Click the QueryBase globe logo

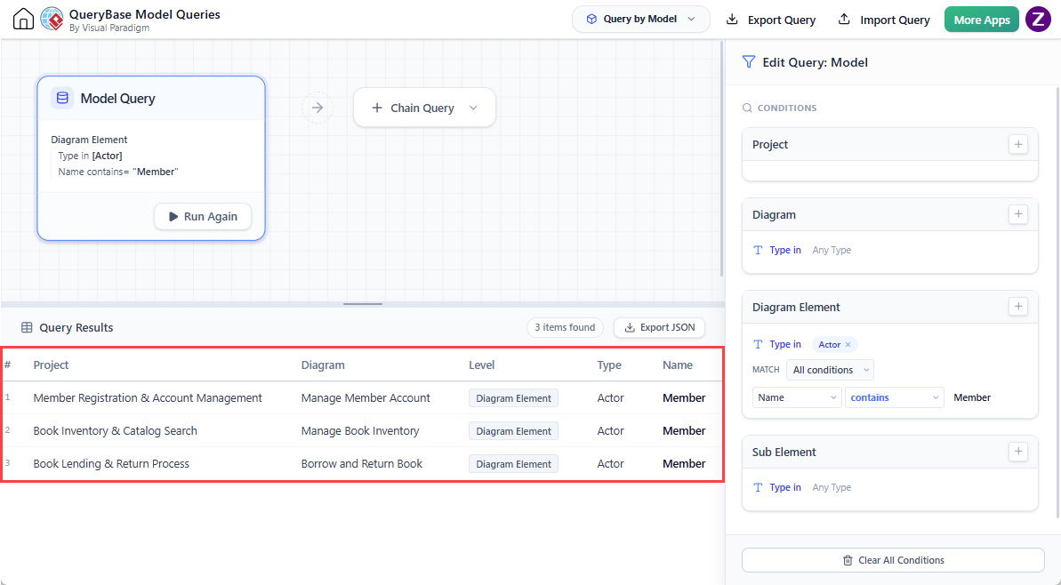tap(52, 19)
